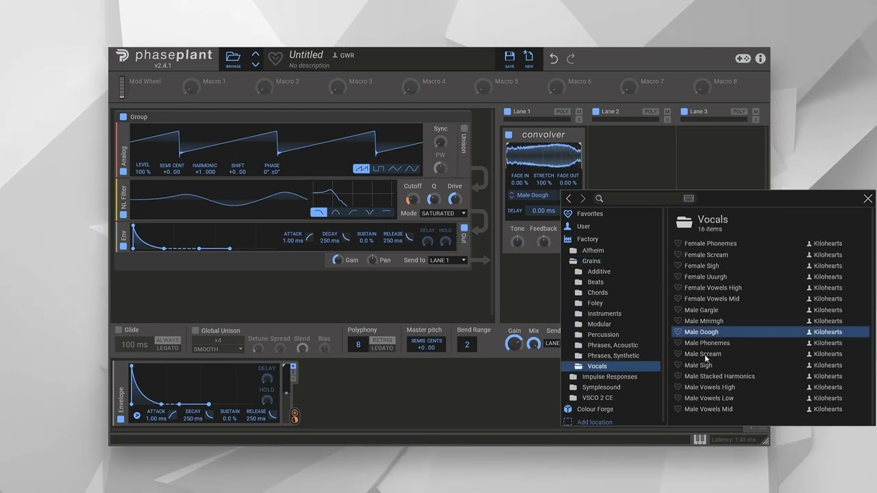Open the info icon in header
The height and width of the screenshot is (493, 877).
click(x=760, y=59)
